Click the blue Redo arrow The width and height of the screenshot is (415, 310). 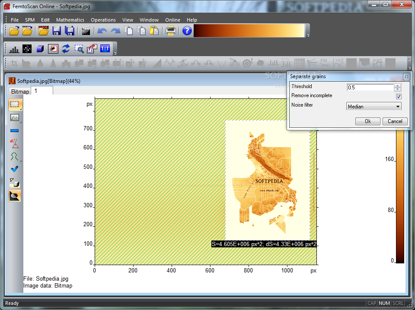coord(116,31)
